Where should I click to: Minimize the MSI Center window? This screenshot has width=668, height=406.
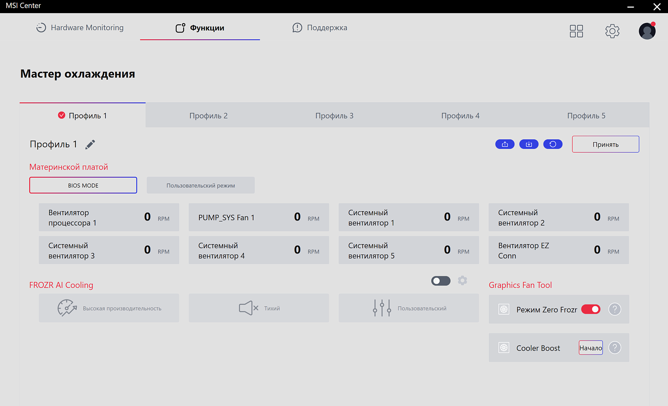coord(631,6)
